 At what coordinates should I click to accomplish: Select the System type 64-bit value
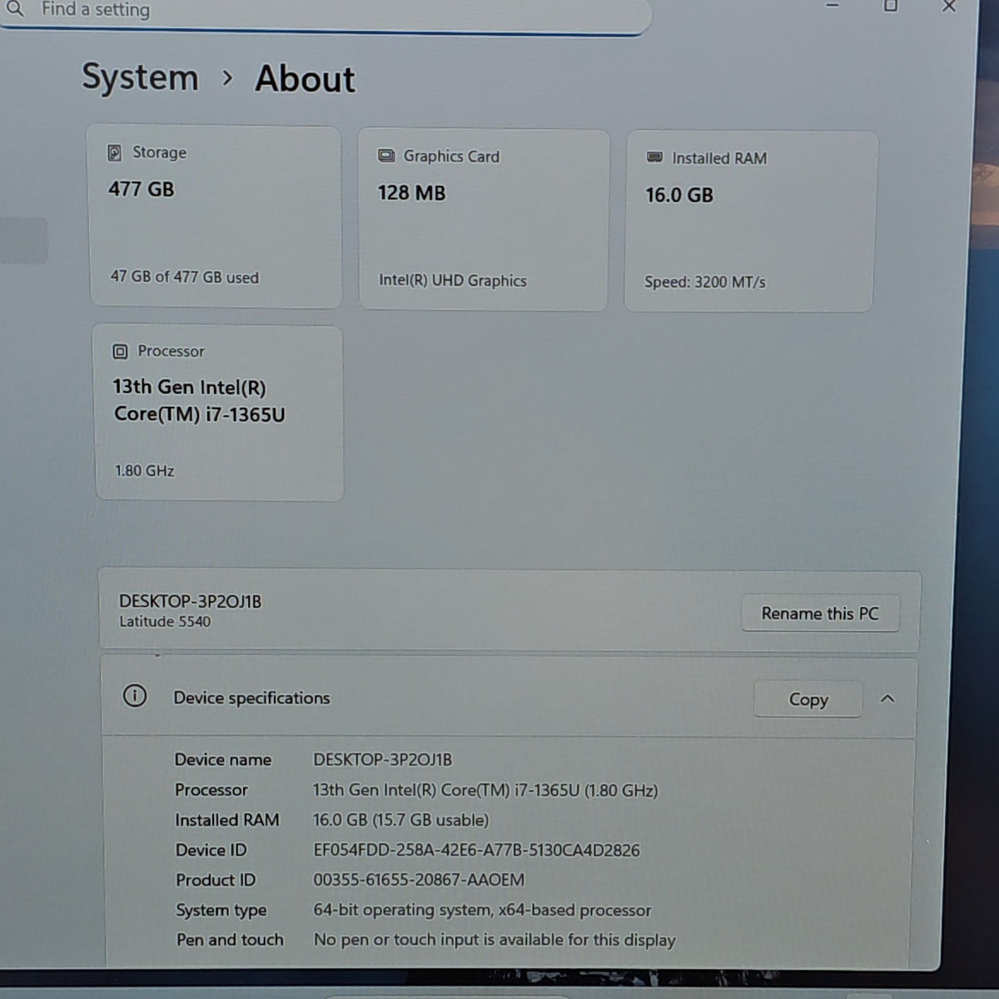(482, 910)
